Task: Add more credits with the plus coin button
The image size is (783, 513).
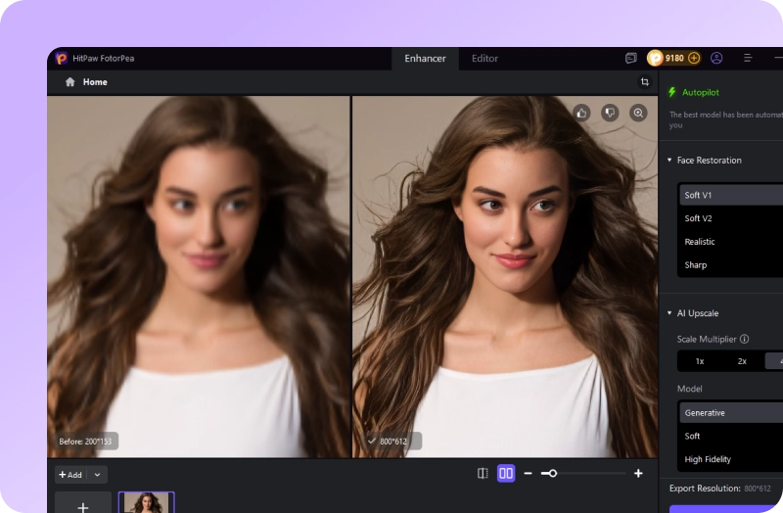Action: tap(694, 59)
